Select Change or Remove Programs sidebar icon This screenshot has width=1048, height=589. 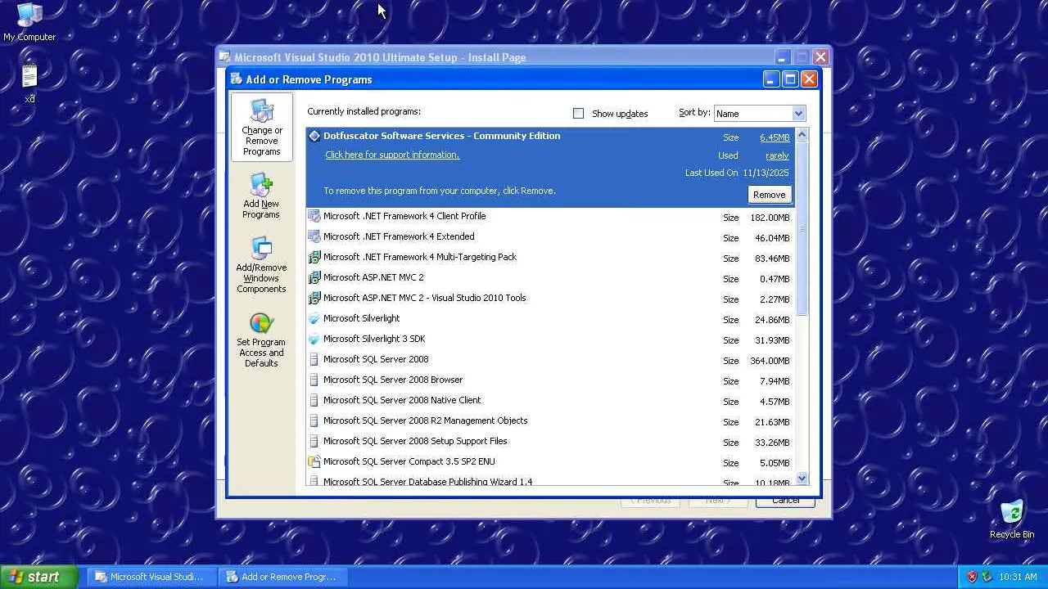pyautogui.click(x=261, y=128)
